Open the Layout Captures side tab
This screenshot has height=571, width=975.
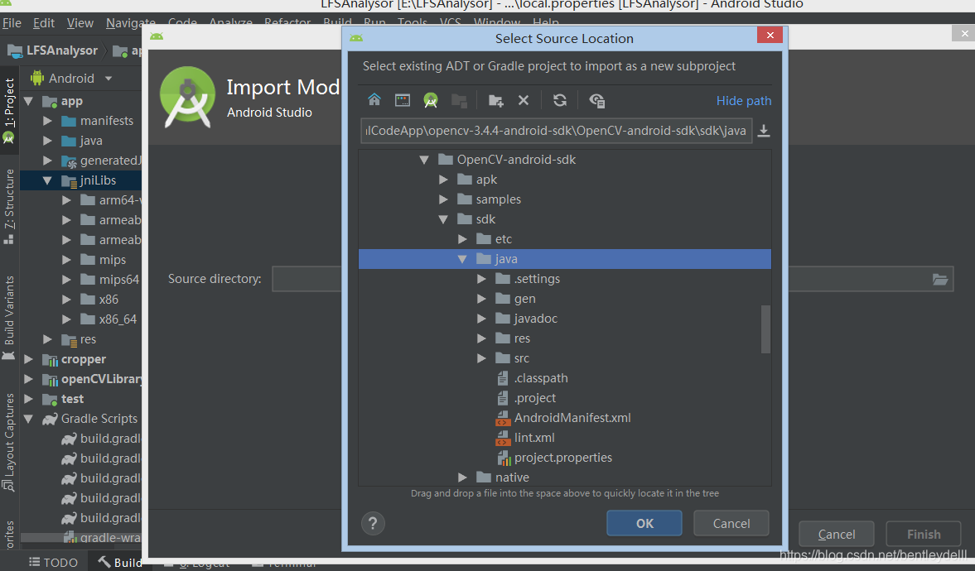pyautogui.click(x=9, y=442)
